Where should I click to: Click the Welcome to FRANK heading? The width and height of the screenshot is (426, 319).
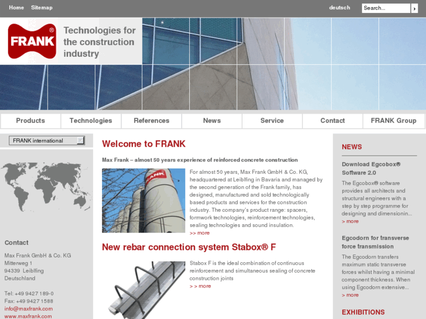click(144, 143)
